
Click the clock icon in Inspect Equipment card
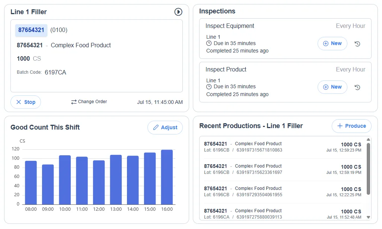tap(209, 43)
